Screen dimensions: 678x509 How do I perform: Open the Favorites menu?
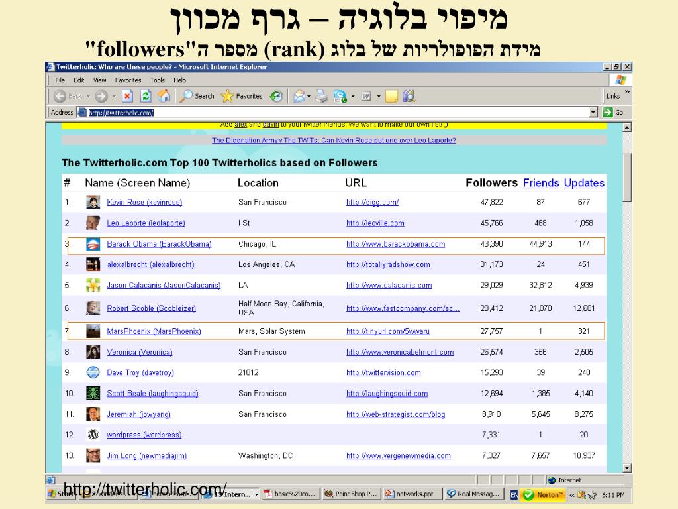(128, 80)
